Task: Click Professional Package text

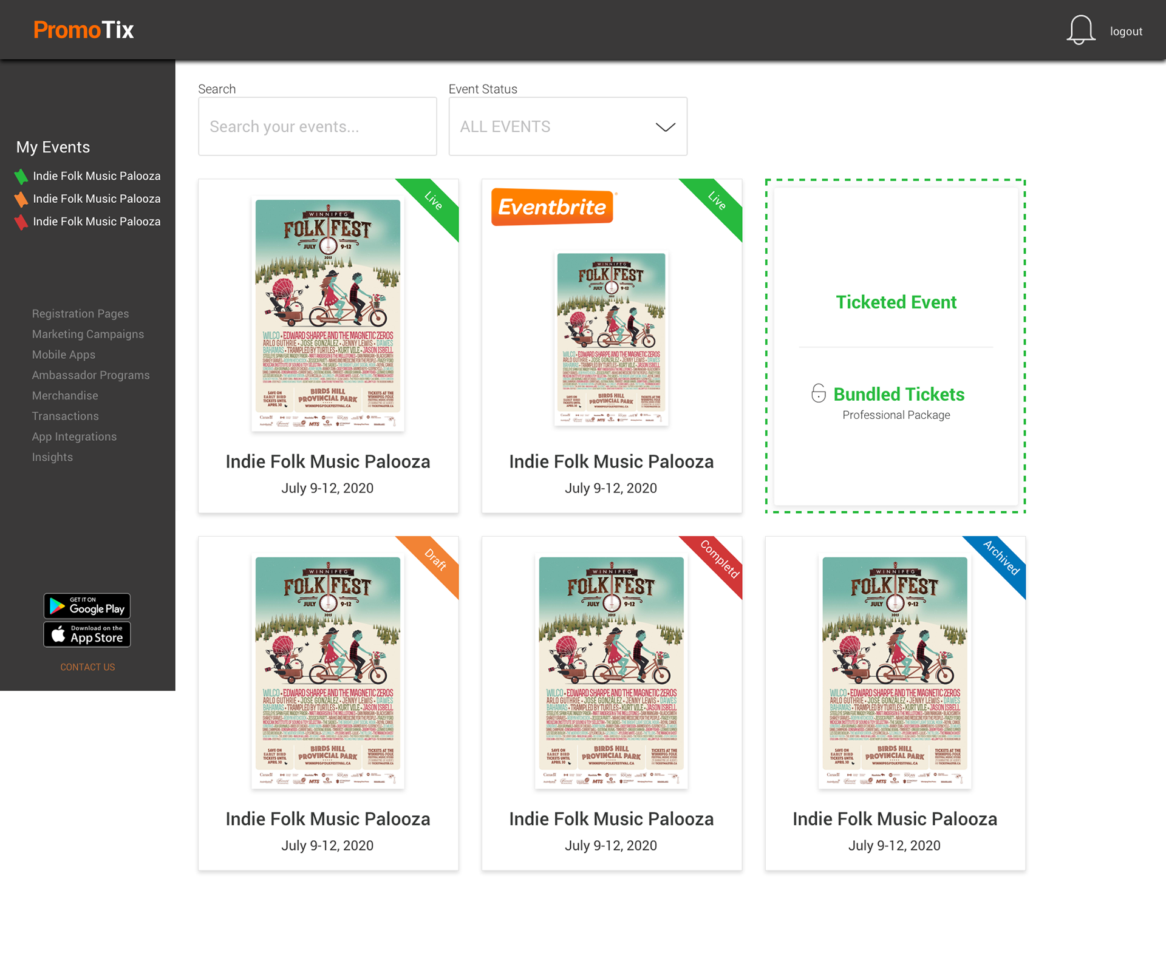Action: [x=896, y=415]
